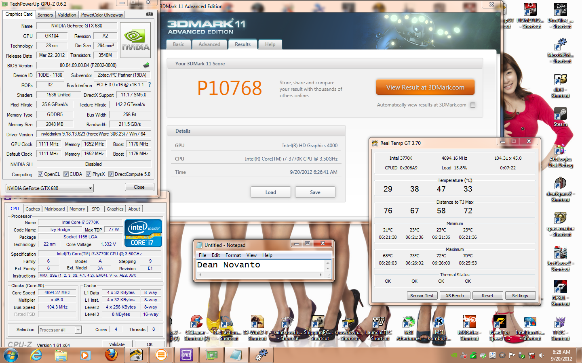Open the View menu in Notepad
Image resolution: width=582 pixels, height=363 pixels.
251,255
